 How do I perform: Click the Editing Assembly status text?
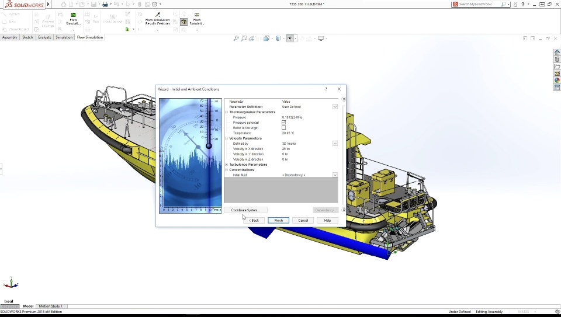pos(489,312)
